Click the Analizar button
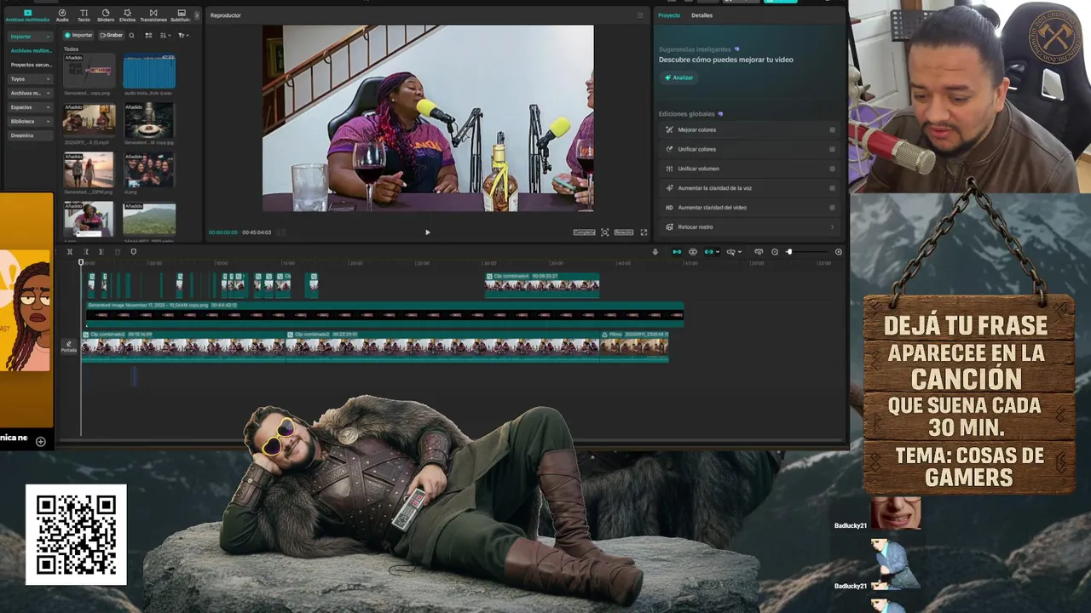Screen dimensions: 1091x613 click(x=679, y=77)
